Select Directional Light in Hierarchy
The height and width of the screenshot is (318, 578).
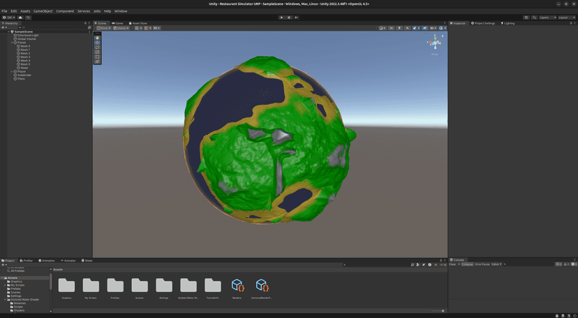28,36
